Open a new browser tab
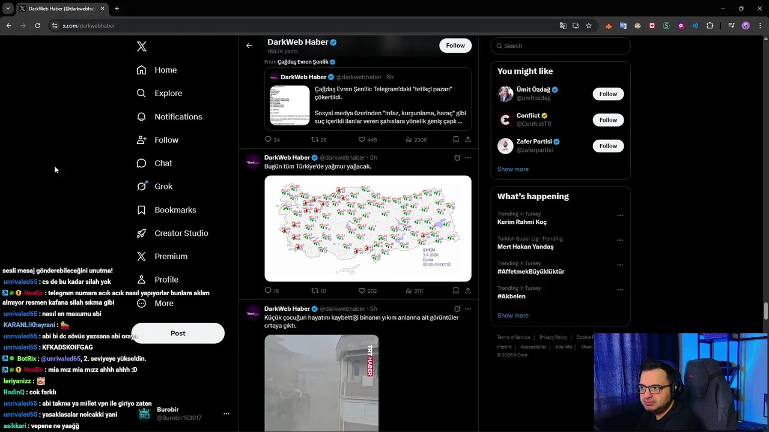Image resolution: width=769 pixels, height=432 pixels. 117,8
